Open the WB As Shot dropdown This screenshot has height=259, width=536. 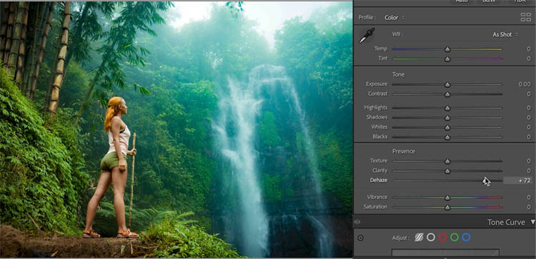click(x=505, y=34)
